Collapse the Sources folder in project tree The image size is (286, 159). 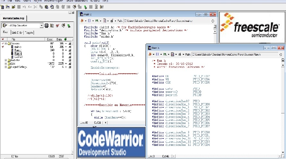6,43
